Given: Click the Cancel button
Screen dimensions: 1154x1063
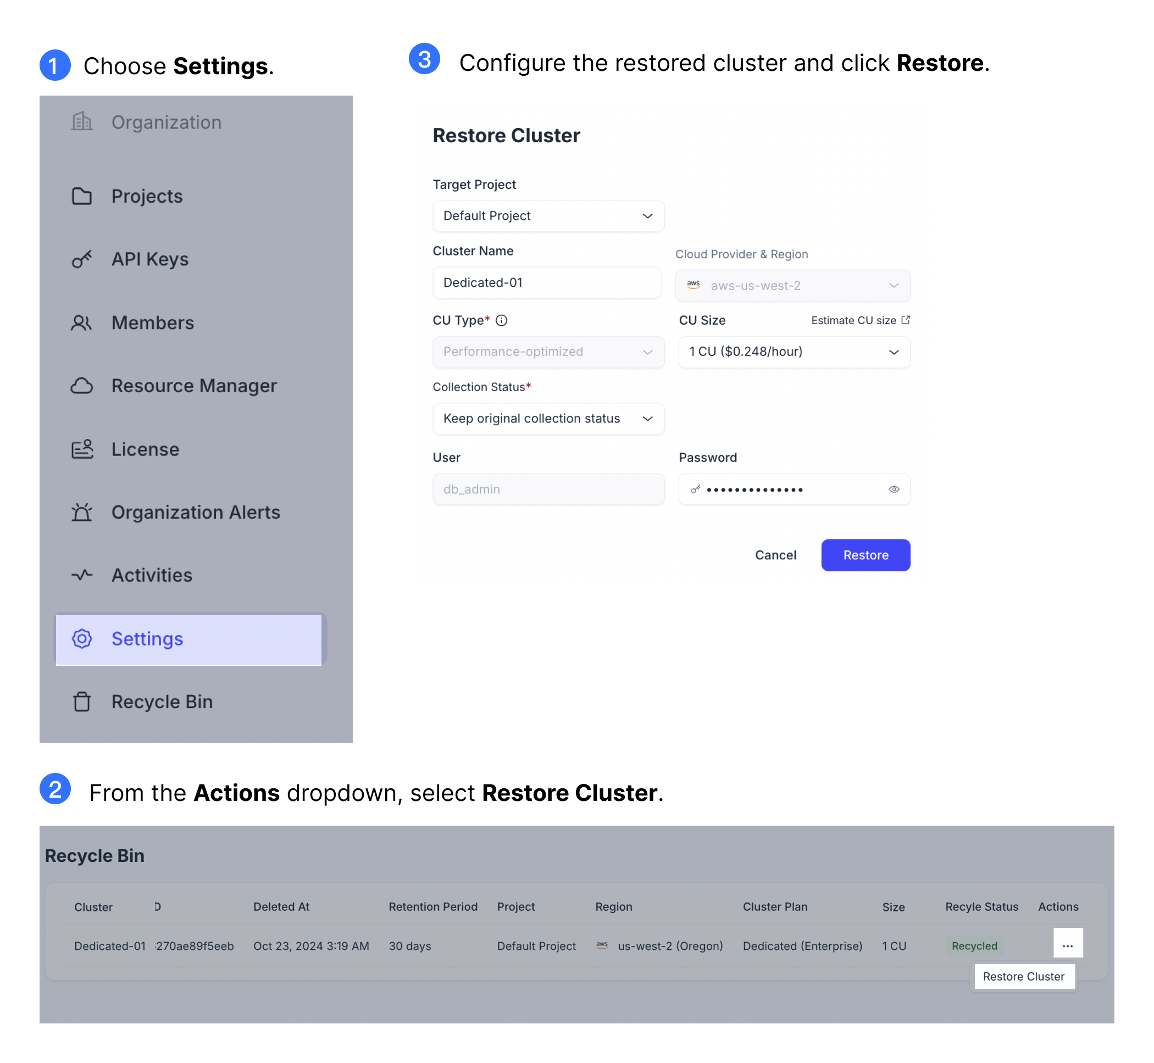Looking at the screenshot, I should click(x=775, y=555).
